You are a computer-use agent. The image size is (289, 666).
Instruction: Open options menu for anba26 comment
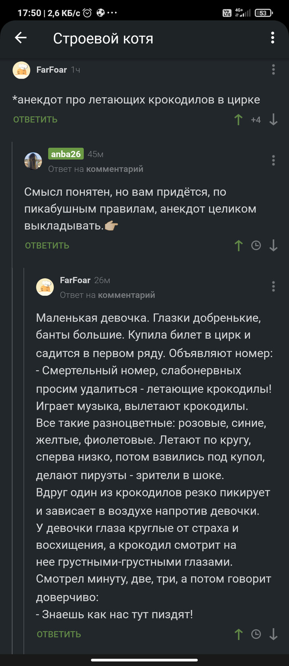(273, 161)
